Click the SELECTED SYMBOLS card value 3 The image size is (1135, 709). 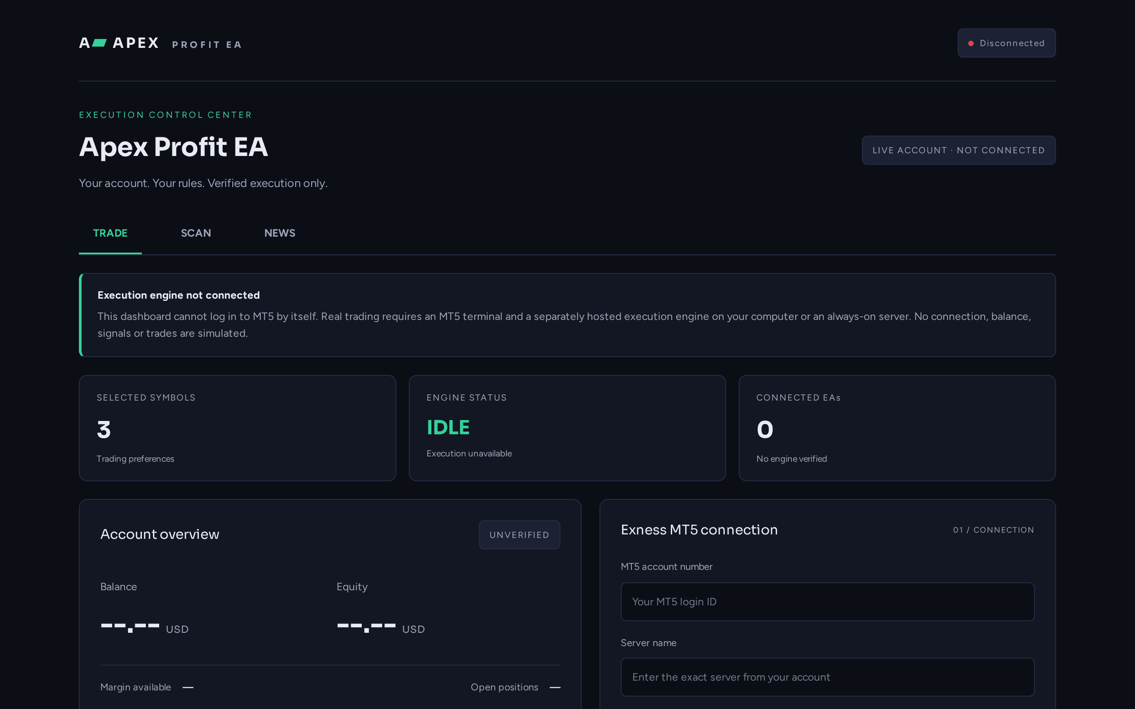tap(104, 429)
